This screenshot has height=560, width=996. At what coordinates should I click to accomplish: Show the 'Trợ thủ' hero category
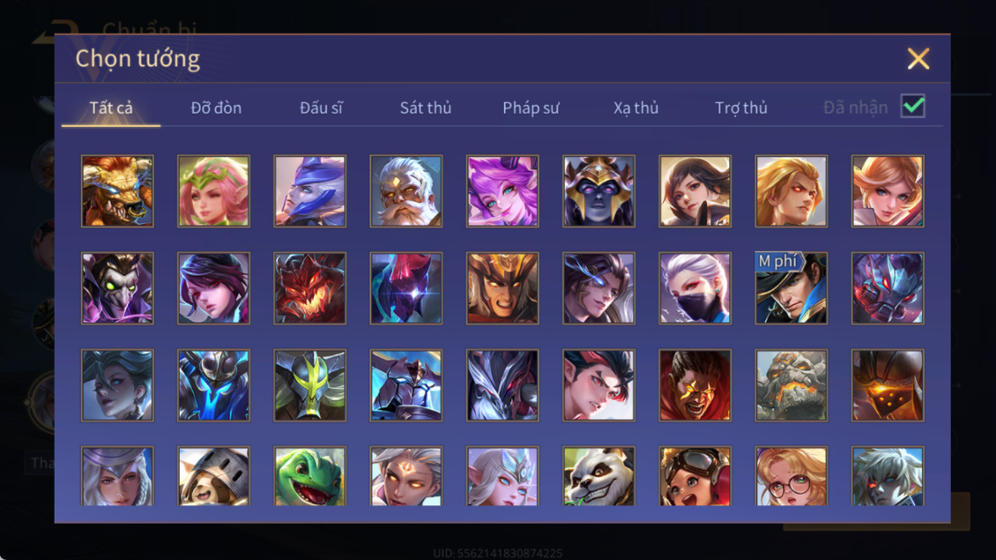[x=740, y=108]
